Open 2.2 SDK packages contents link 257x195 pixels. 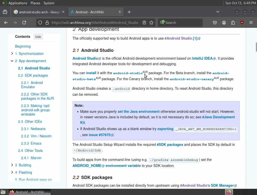(33, 75)
